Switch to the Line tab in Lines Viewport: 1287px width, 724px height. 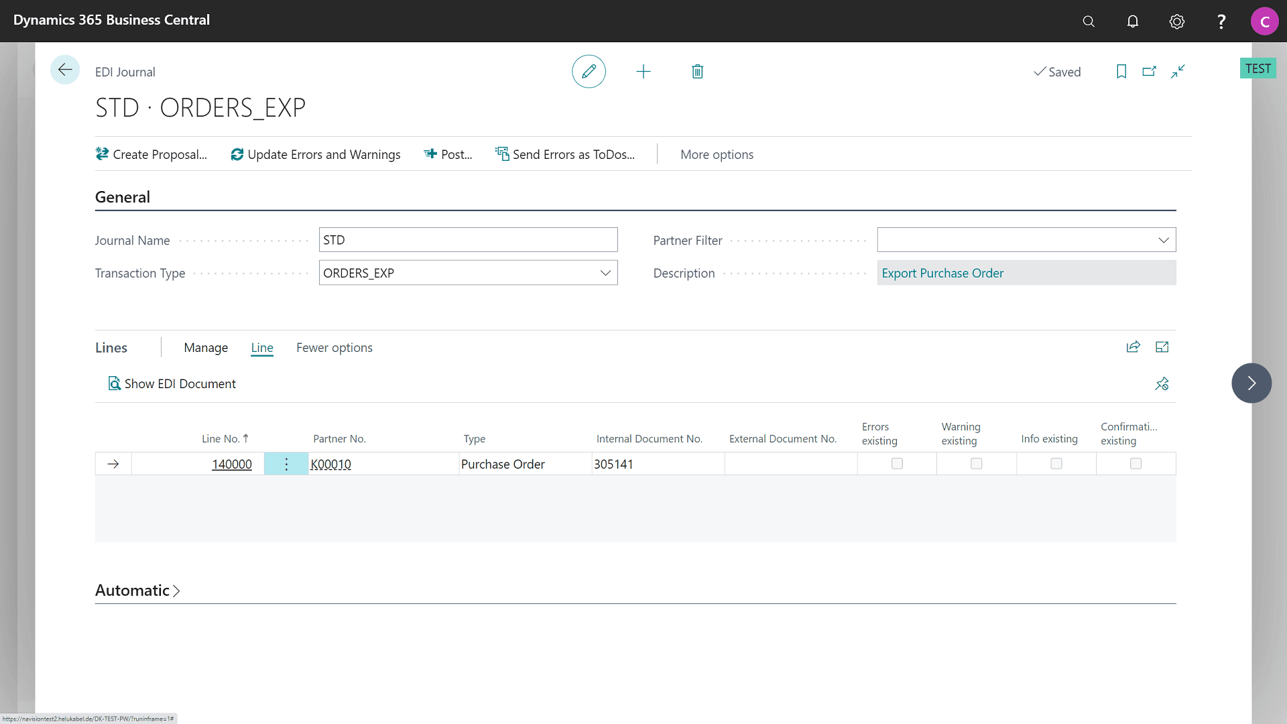click(261, 347)
